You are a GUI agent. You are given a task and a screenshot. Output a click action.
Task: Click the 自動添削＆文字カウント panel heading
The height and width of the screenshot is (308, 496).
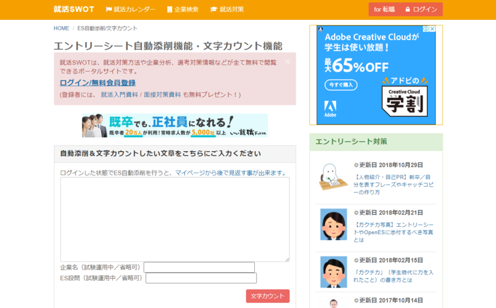[161, 154]
